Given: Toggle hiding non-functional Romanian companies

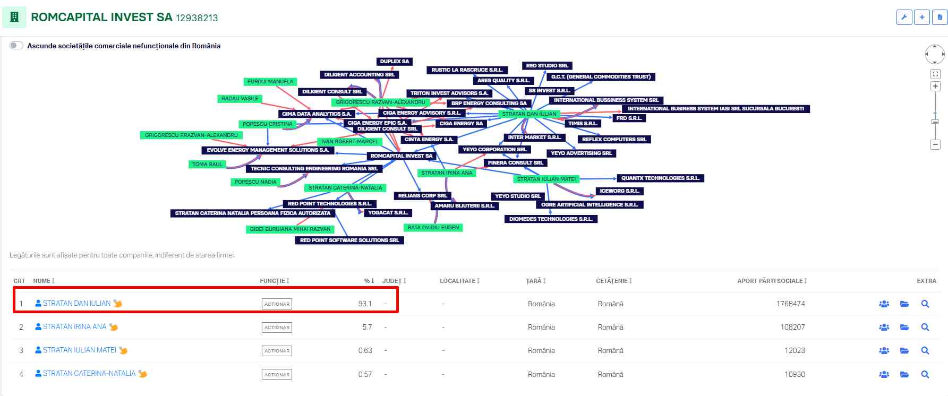Looking at the screenshot, I should 16,46.
